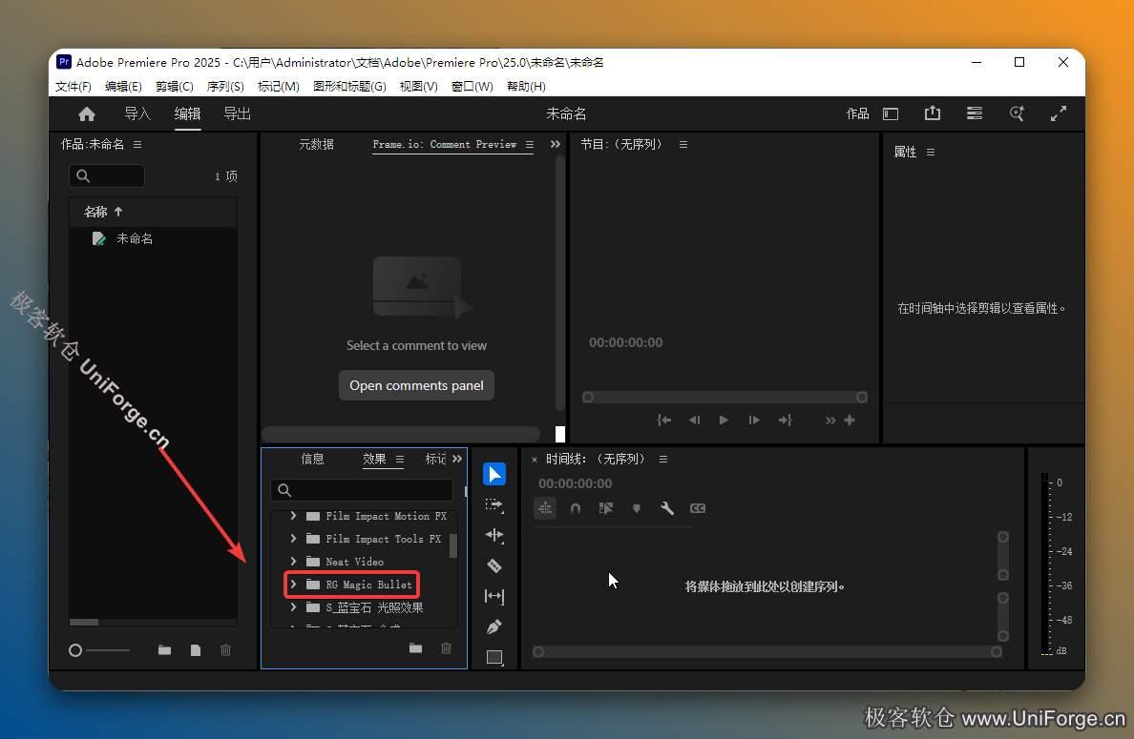Open the Project panel menu

tap(137, 145)
